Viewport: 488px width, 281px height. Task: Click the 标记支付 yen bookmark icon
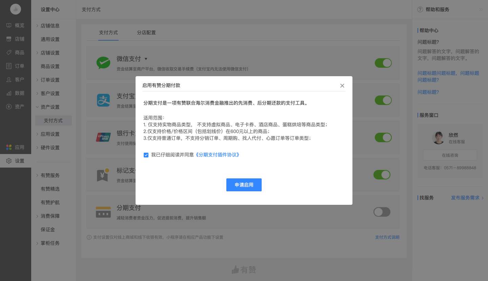[103, 175]
